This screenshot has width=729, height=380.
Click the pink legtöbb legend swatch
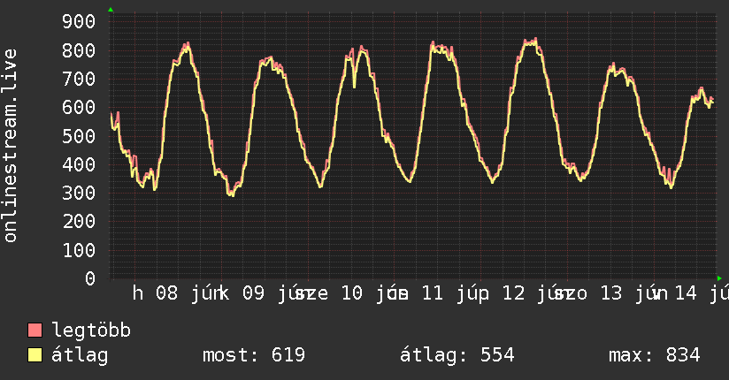pos(35,330)
